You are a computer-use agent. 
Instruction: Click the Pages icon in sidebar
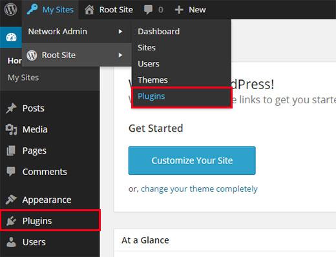pyautogui.click(x=11, y=150)
